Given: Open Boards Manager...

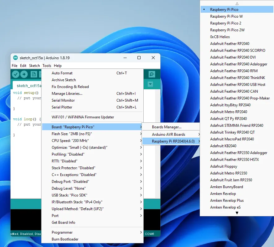Looking at the screenshot, I should pyautogui.click(x=167, y=127).
